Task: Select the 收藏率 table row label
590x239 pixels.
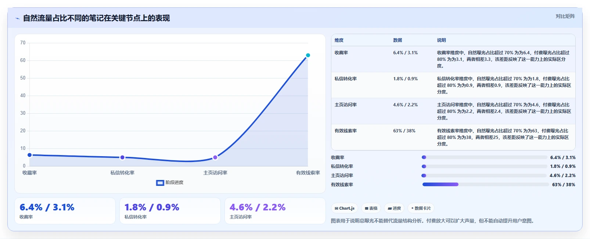Action: [341, 53]
